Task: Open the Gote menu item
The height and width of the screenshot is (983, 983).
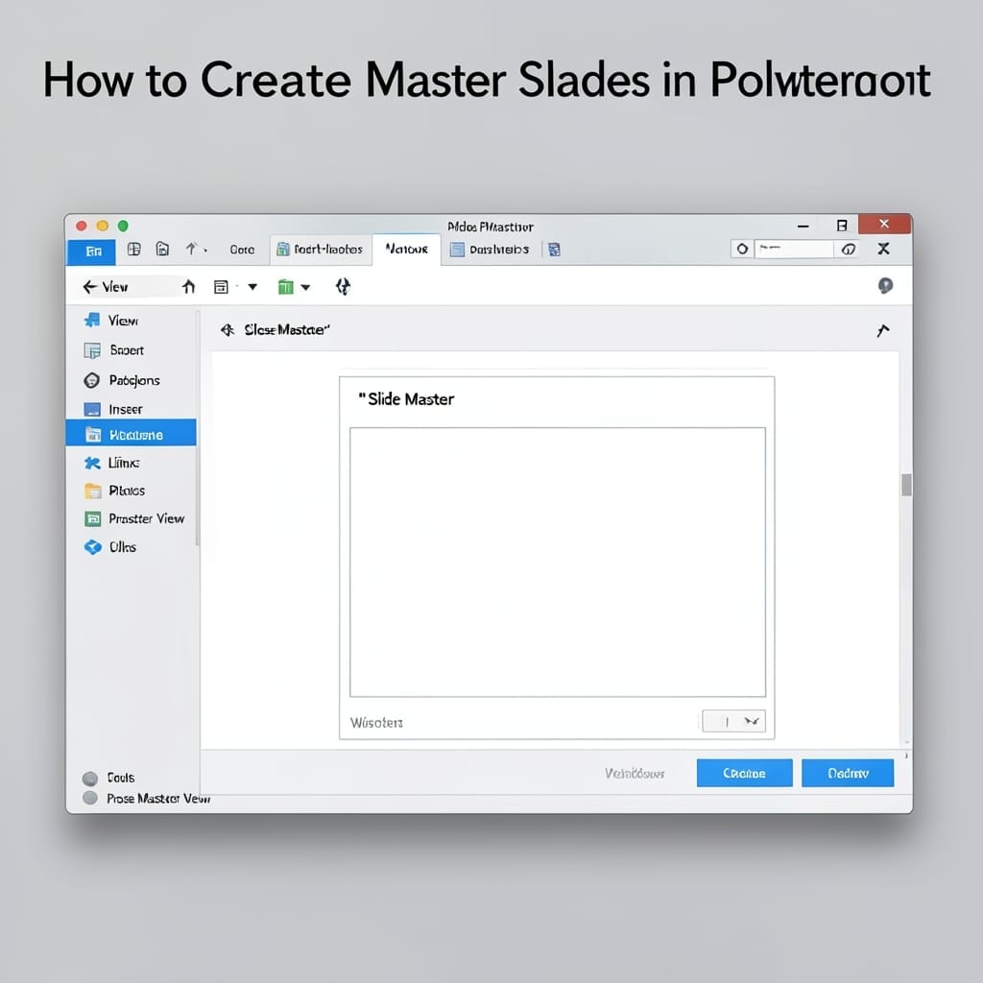Action: pos(242,250)
